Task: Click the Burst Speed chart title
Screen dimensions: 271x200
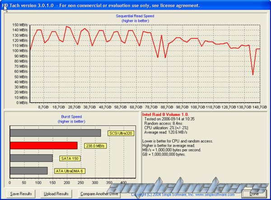Action: [73, 116]
